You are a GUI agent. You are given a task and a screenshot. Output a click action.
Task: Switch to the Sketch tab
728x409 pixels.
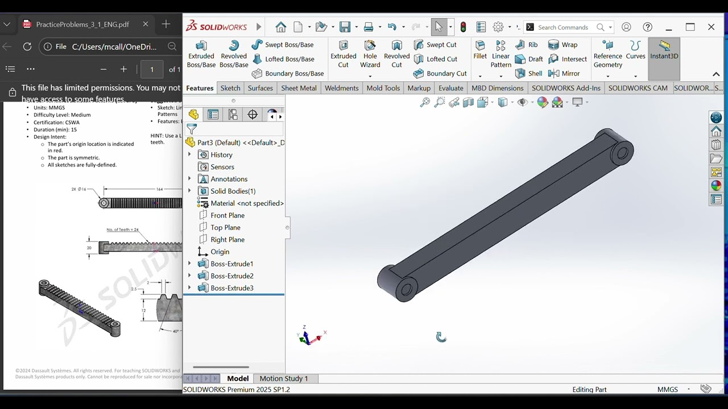pos(230,88)
